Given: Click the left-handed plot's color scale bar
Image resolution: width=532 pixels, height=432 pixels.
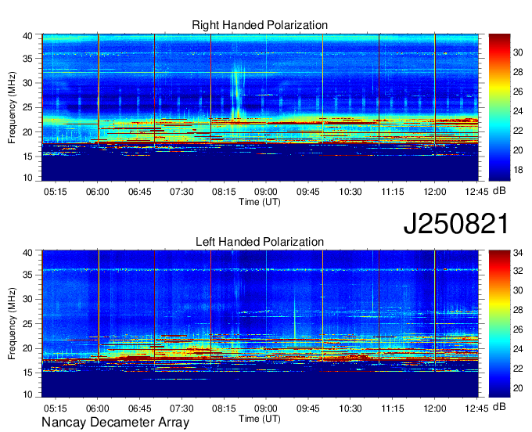Looking at the screenshot, I should click(x=499, y=324).
